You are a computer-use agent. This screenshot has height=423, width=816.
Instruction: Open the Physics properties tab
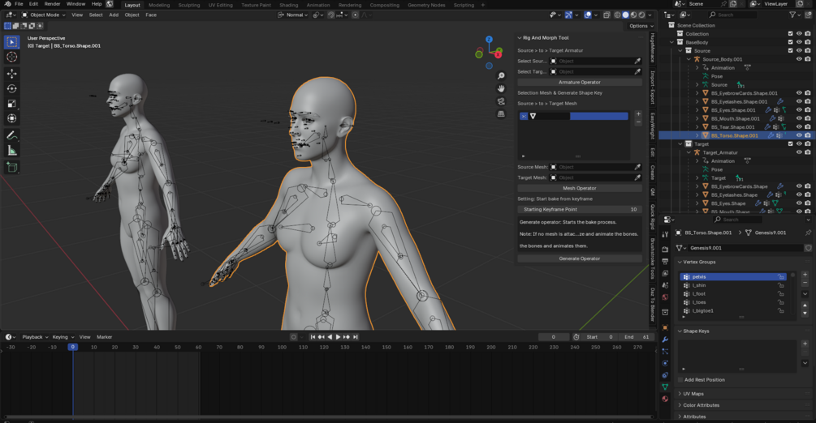[x=665, y=363]
